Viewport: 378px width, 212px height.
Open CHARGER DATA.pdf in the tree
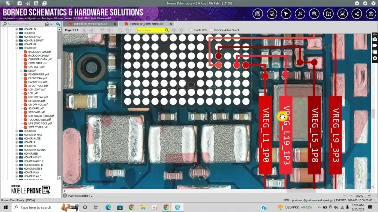tap(40, 59)
